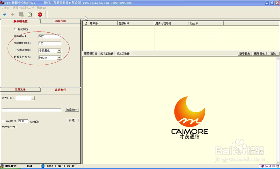Click the 列表維护时间 field showing 120
The width and height of the screenshot is (280, 169).
point(50,44)
